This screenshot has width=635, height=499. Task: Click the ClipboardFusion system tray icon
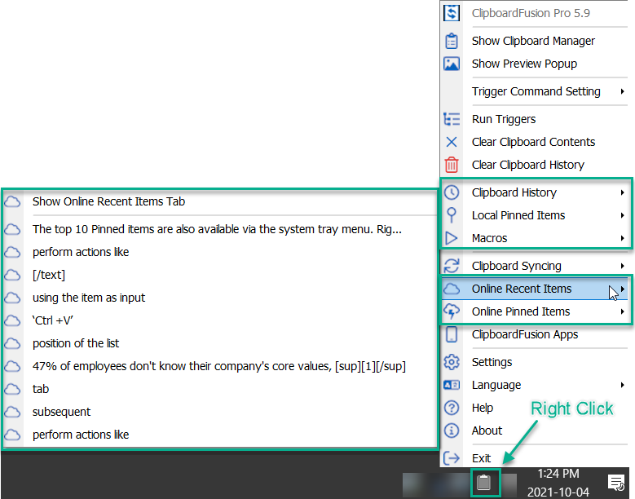click(483, 482)
